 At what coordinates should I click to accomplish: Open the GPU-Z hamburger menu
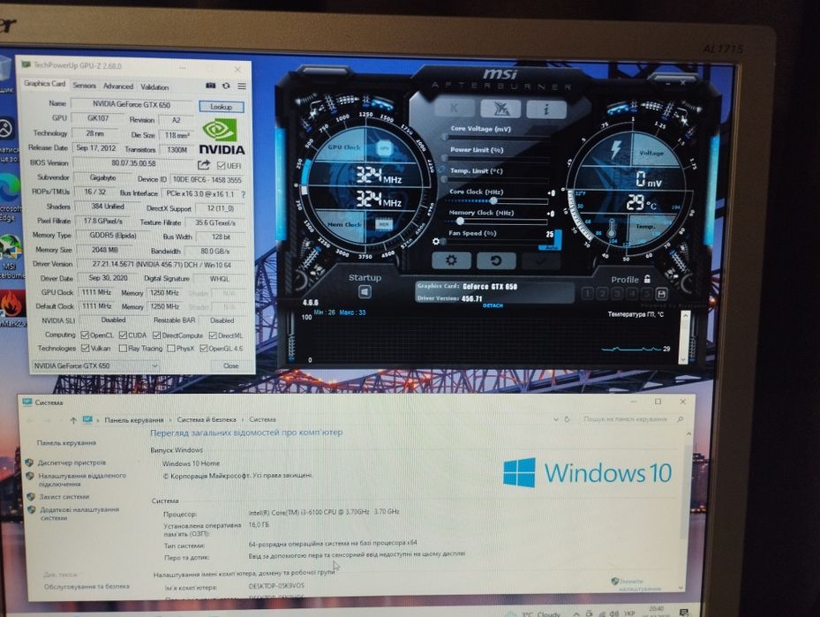click(x=242, y=87)
